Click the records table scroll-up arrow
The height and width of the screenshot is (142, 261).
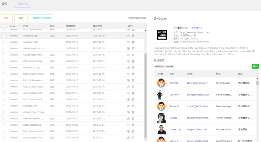[x=145, y=31]
